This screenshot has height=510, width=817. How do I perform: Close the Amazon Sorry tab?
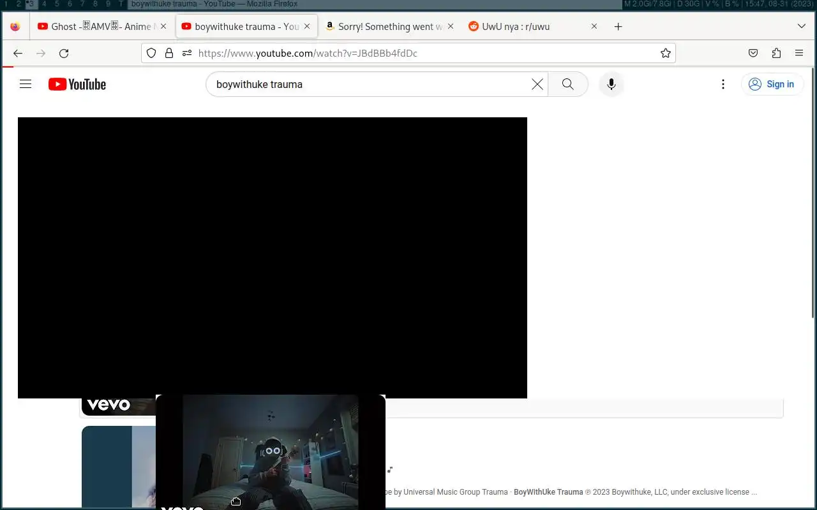click(x=451, y=26)
